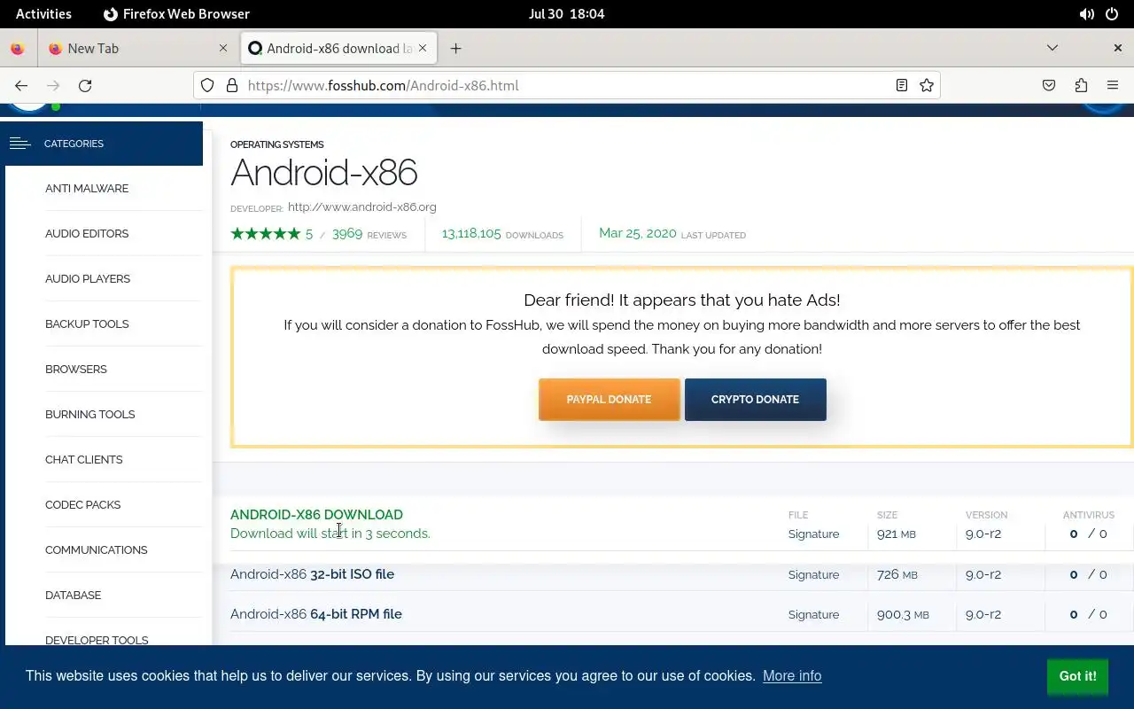This screenshot has height=709, width=1134.
Task: Click the tracking protection shield icon
Action: tap(207, 86)
